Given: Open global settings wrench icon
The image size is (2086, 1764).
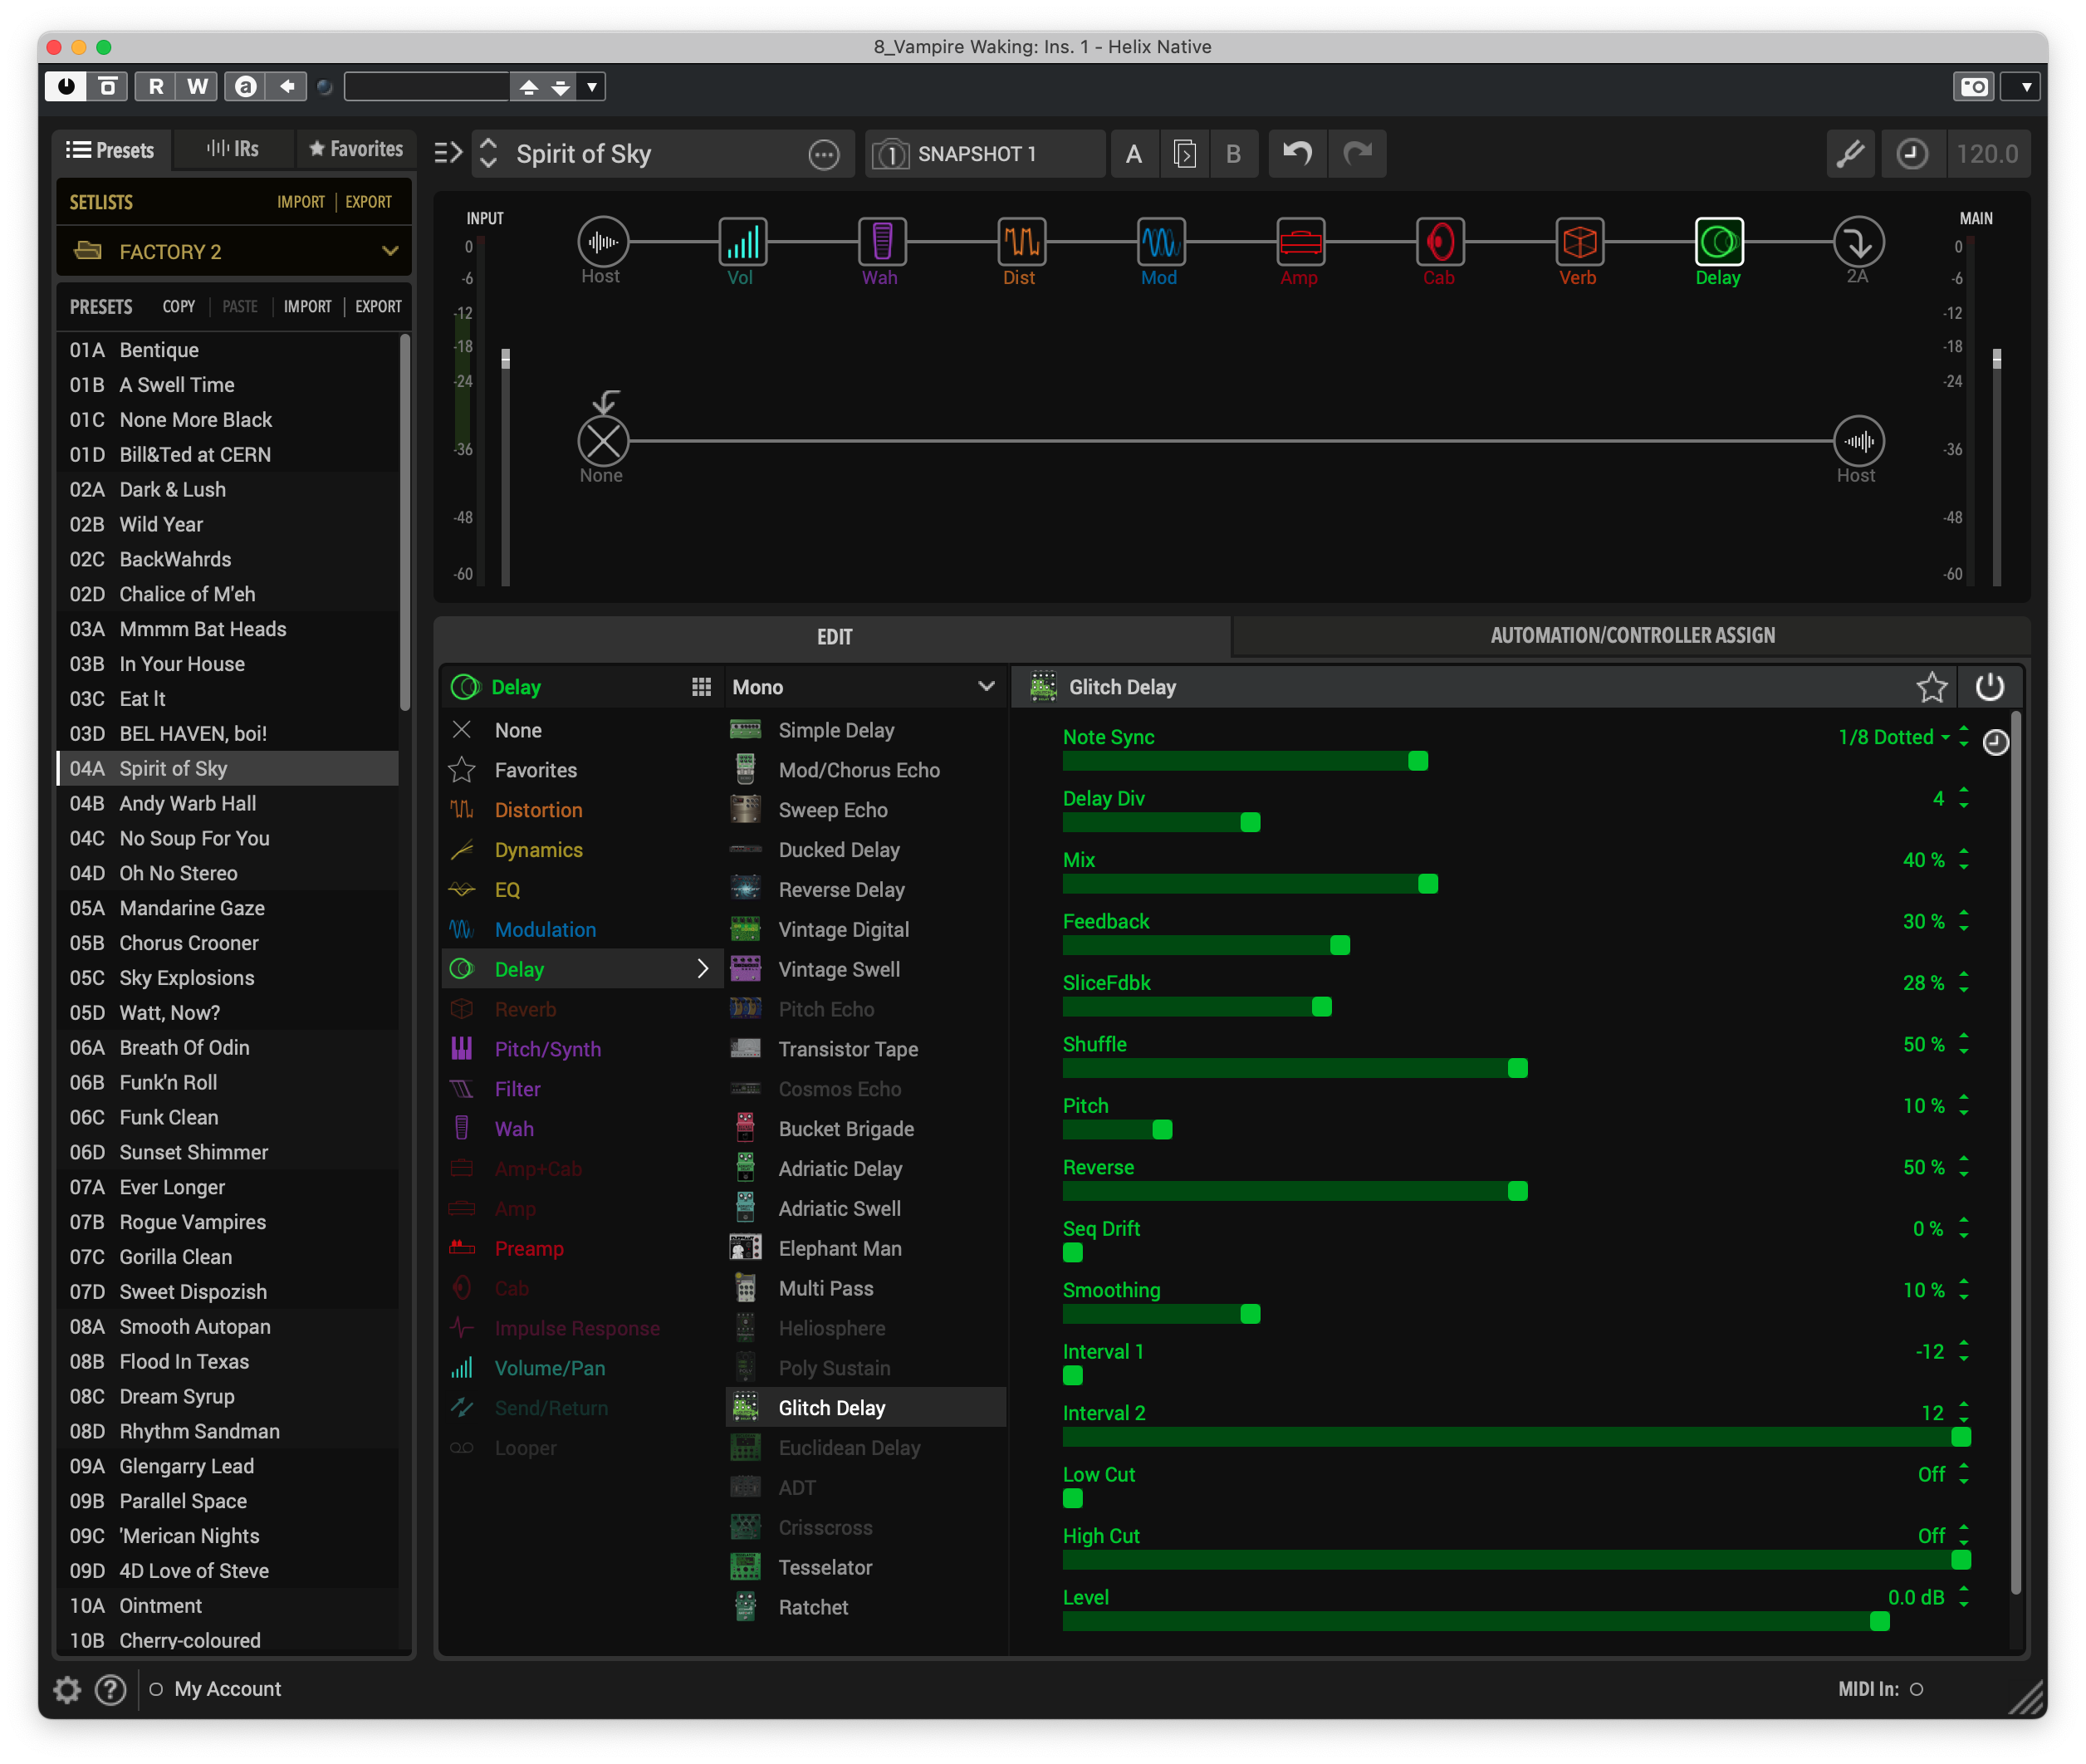Looking at the screenshot, I should (x=1850, y=153).
